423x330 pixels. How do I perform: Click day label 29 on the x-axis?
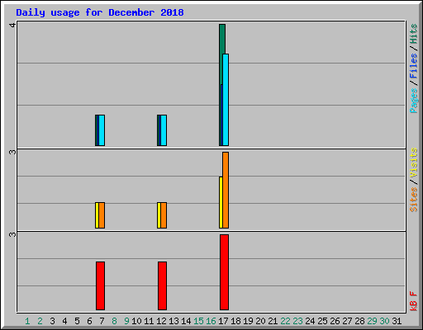click(x=372, y=321)
